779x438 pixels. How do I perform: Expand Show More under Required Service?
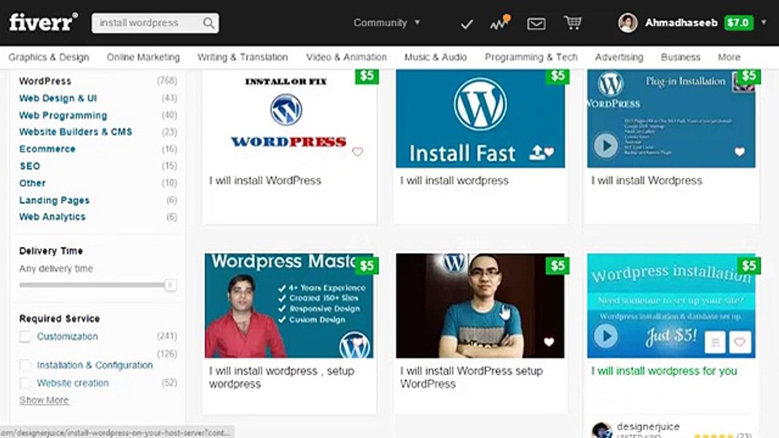click(44, 400)
